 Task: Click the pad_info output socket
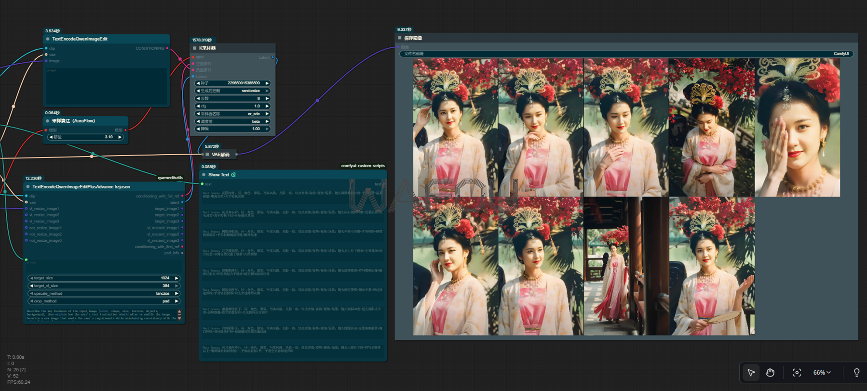tap(182, 253)
